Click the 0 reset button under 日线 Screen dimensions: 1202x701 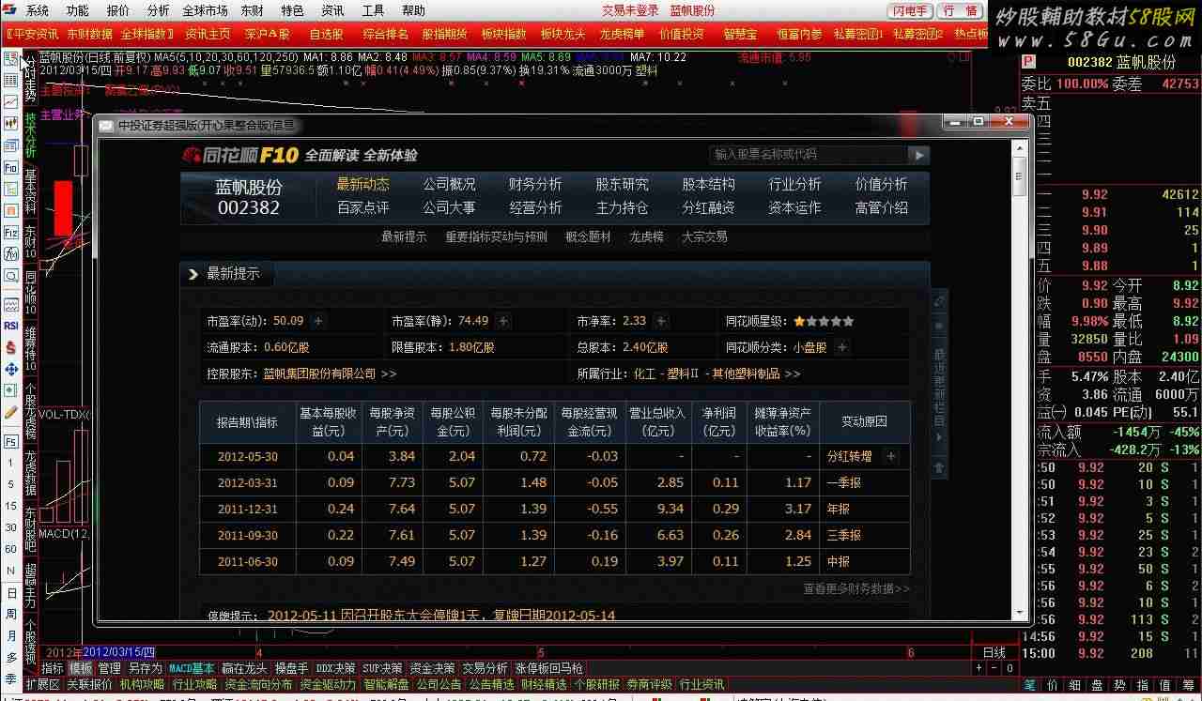coord(1009,668)
